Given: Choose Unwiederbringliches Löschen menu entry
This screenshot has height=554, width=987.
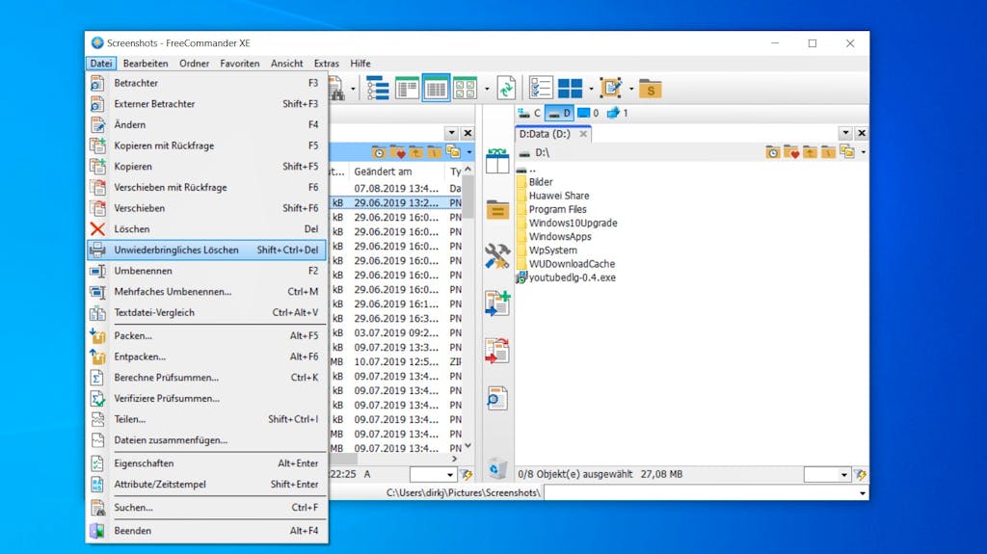Looking at the screenshot, I should tap(206, 250).
